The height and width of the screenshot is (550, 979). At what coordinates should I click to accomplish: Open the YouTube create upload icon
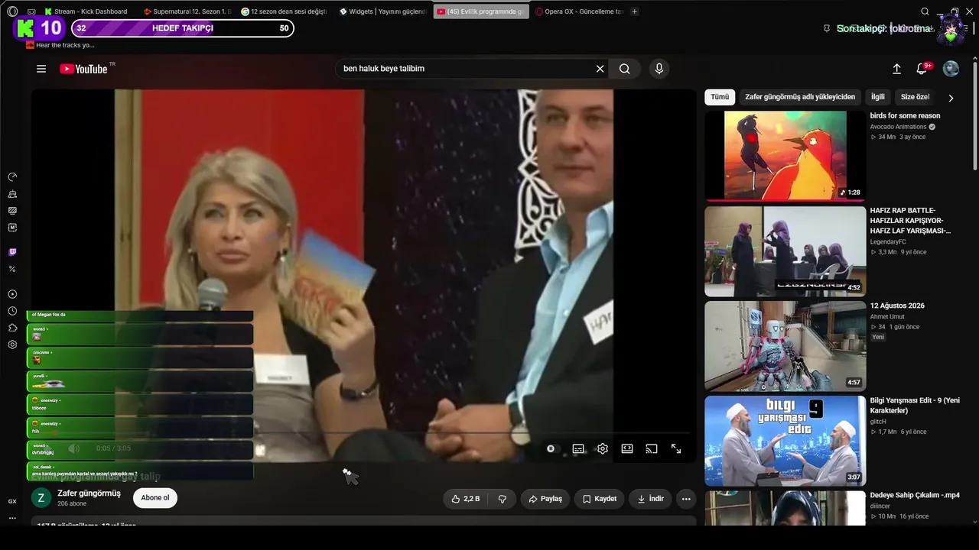(896, 69)
